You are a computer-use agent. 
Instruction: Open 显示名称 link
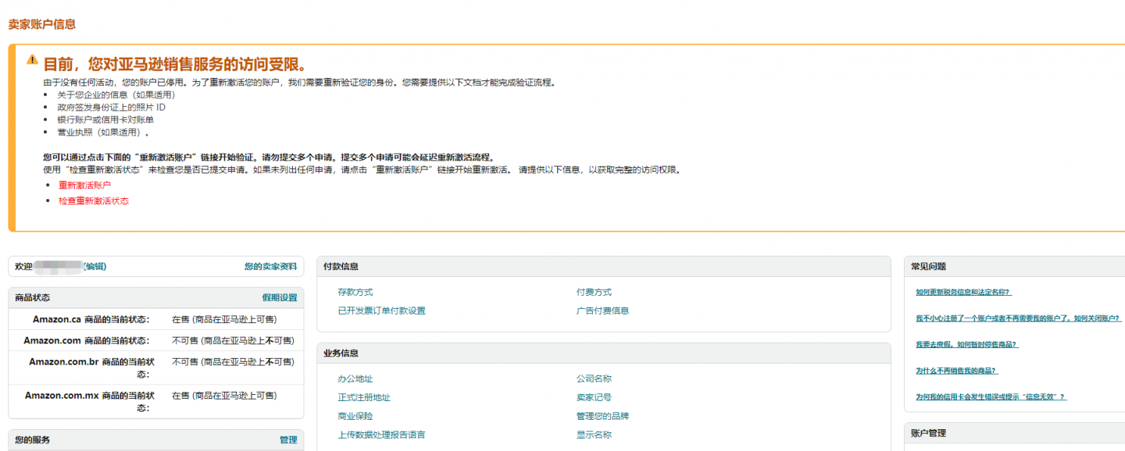pyautogui.click(x=594, y=435)
